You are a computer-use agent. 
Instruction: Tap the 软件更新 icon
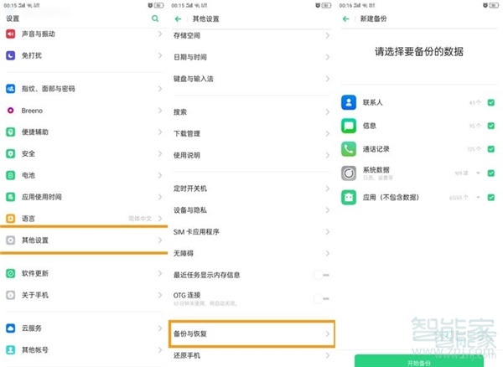coord(11,273)
